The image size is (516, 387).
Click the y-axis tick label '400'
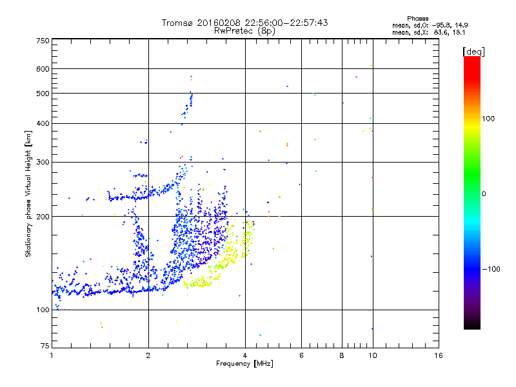[x=43, y=124]
